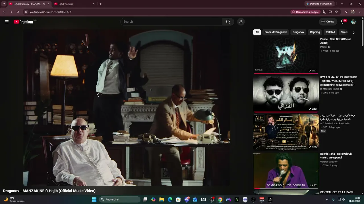Open File Explorer from the taskbar
364x204 pixels.
point(162,199)
